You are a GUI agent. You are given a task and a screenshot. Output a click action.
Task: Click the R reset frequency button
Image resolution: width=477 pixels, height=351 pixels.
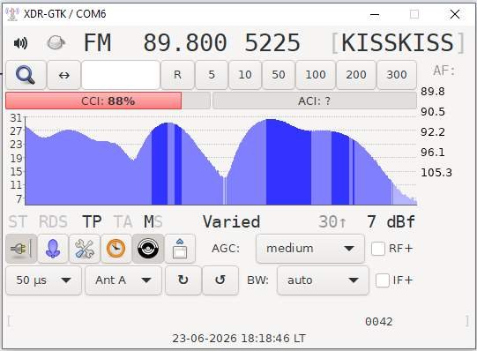pyautogui.click(x=177, y=75)
